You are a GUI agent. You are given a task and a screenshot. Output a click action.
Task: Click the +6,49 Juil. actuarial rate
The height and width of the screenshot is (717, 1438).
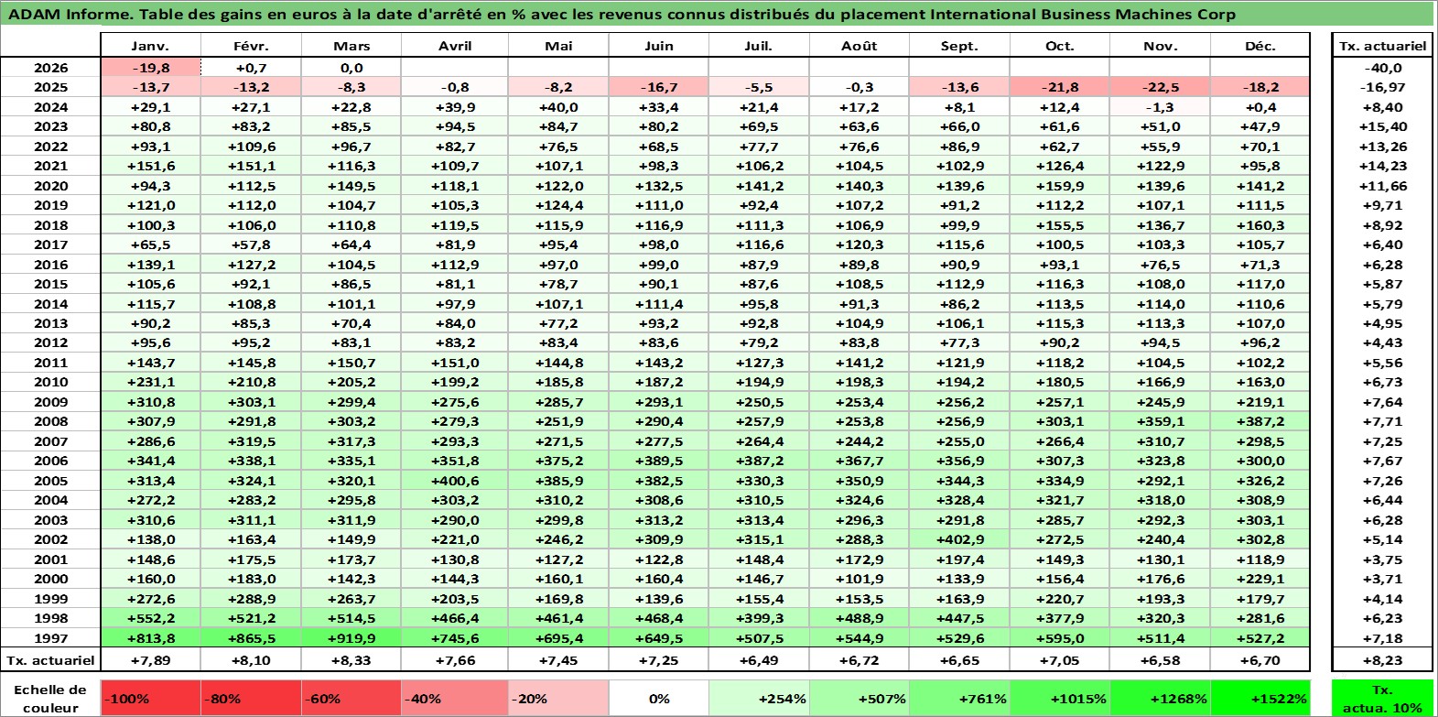tap(758, 660)
